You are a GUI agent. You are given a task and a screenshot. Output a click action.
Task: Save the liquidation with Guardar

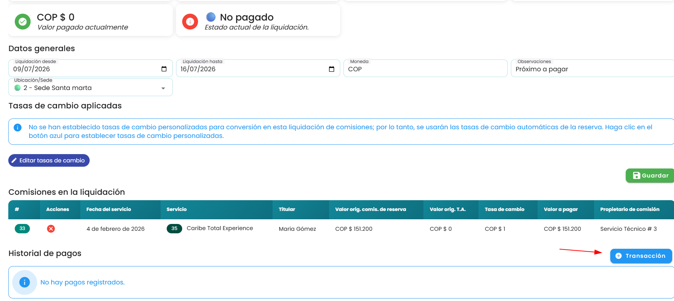[x=650, y=175]
